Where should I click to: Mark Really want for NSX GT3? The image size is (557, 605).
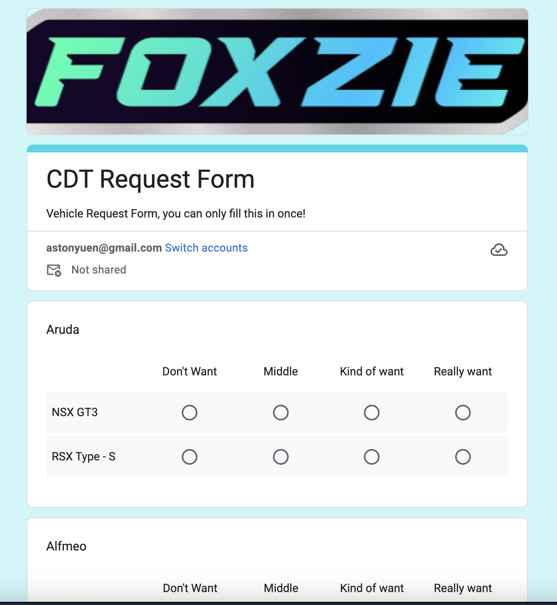pyautogui.click(x=463, y=413)
